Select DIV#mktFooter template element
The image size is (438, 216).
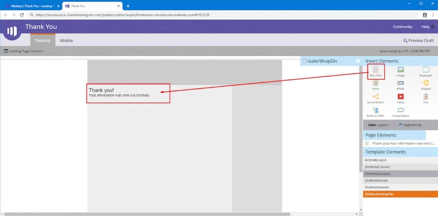[400, 180]
